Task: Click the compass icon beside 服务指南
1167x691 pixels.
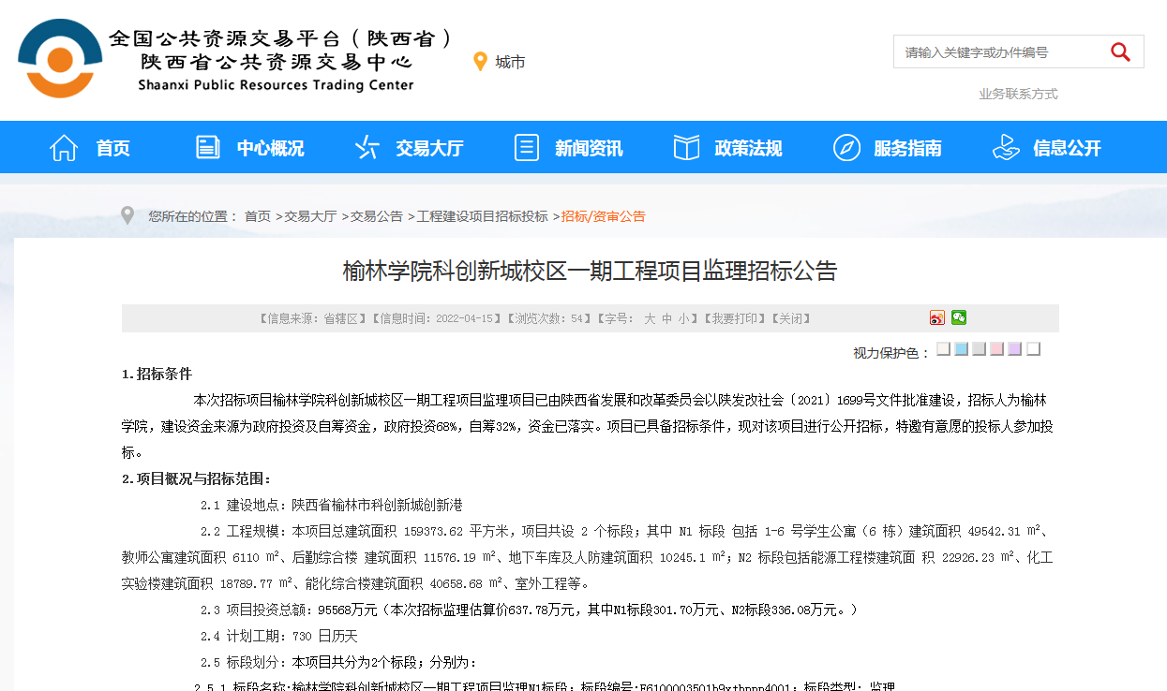Action: click(x=846, y=148)
